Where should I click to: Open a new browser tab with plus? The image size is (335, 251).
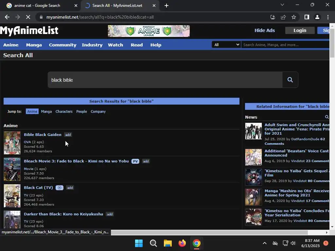167,6
